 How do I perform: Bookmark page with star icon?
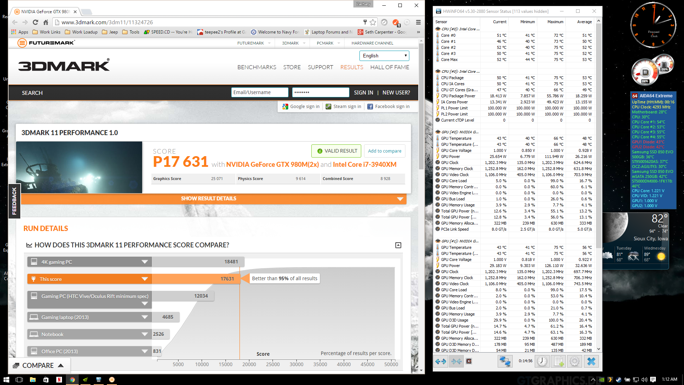pyautogui.click(x=373, y=22)
